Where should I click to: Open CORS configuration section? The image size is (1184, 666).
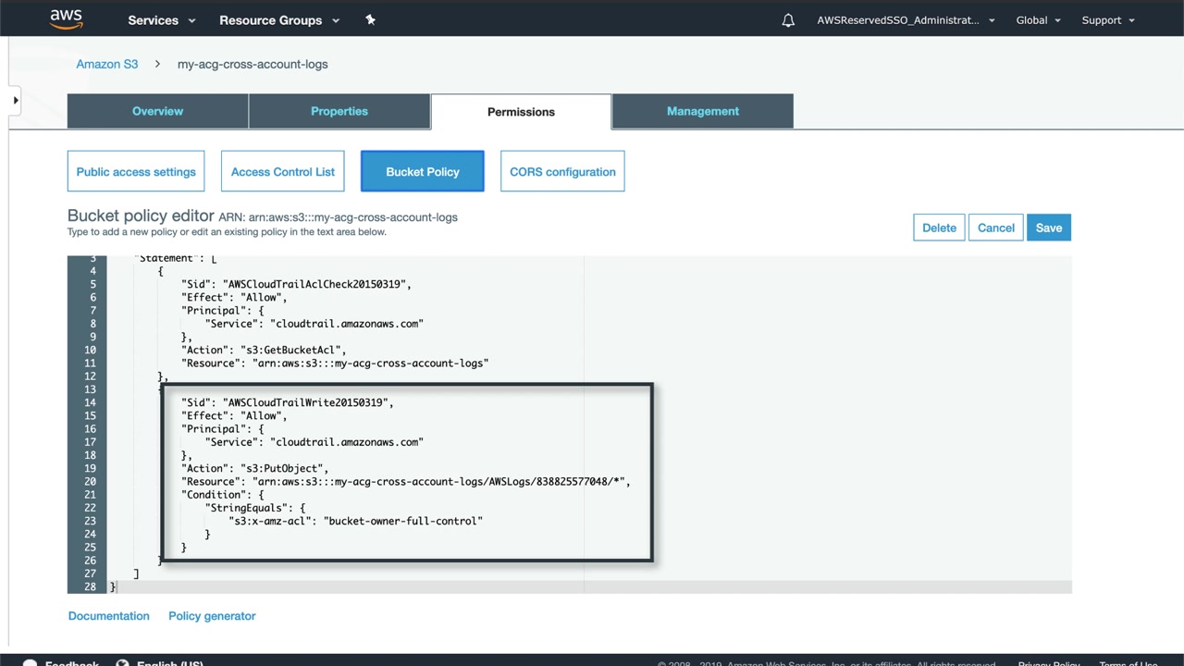coord(562,171)
